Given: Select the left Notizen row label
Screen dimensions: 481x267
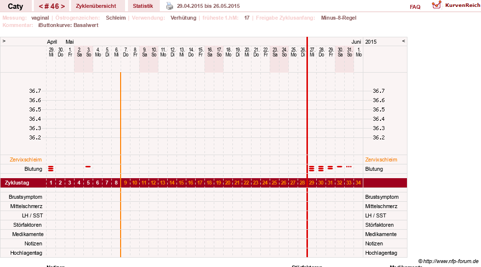Looking at the screenshot, I should coord(33,243).
